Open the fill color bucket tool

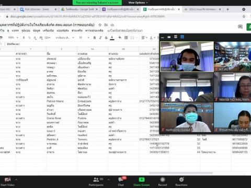pyautogui.click(x=120, y=38)
